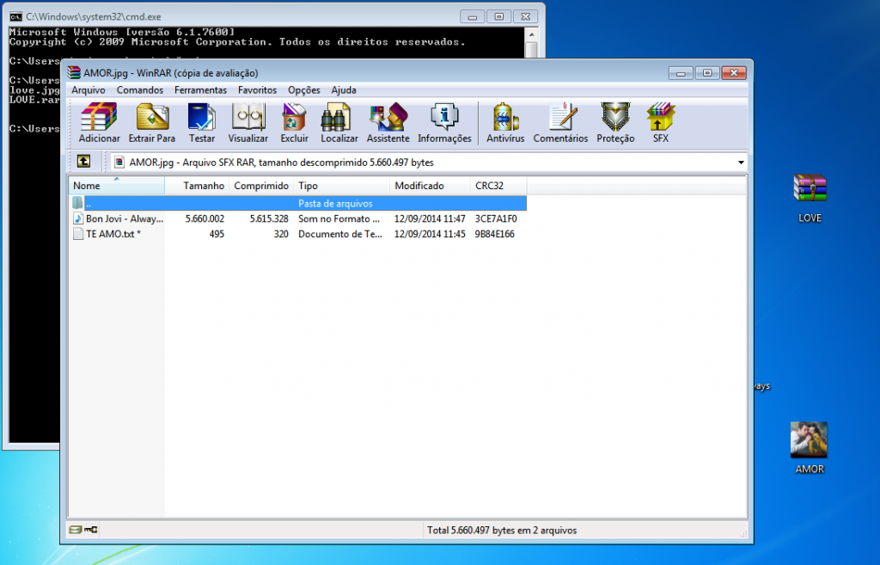
Task: Sort files by the Comprimido column
Action: [x=261, y=186]
